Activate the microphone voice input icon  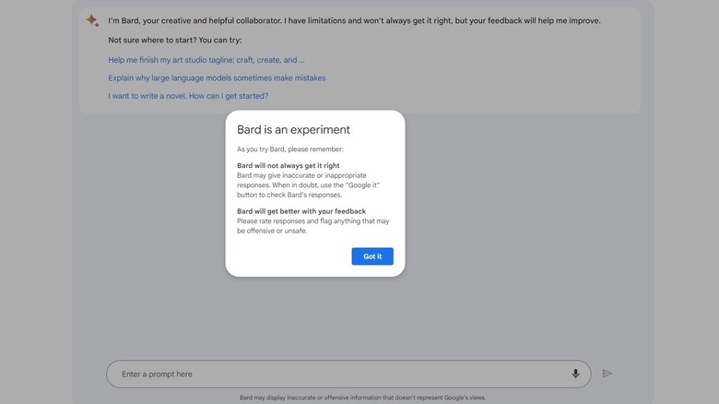pos(575,374)
